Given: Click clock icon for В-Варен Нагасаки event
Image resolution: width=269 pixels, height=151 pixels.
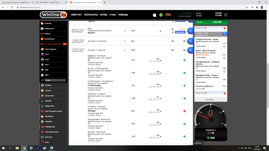Looking at the screenshot, I should pyautogui.click(x=224, y=47).
